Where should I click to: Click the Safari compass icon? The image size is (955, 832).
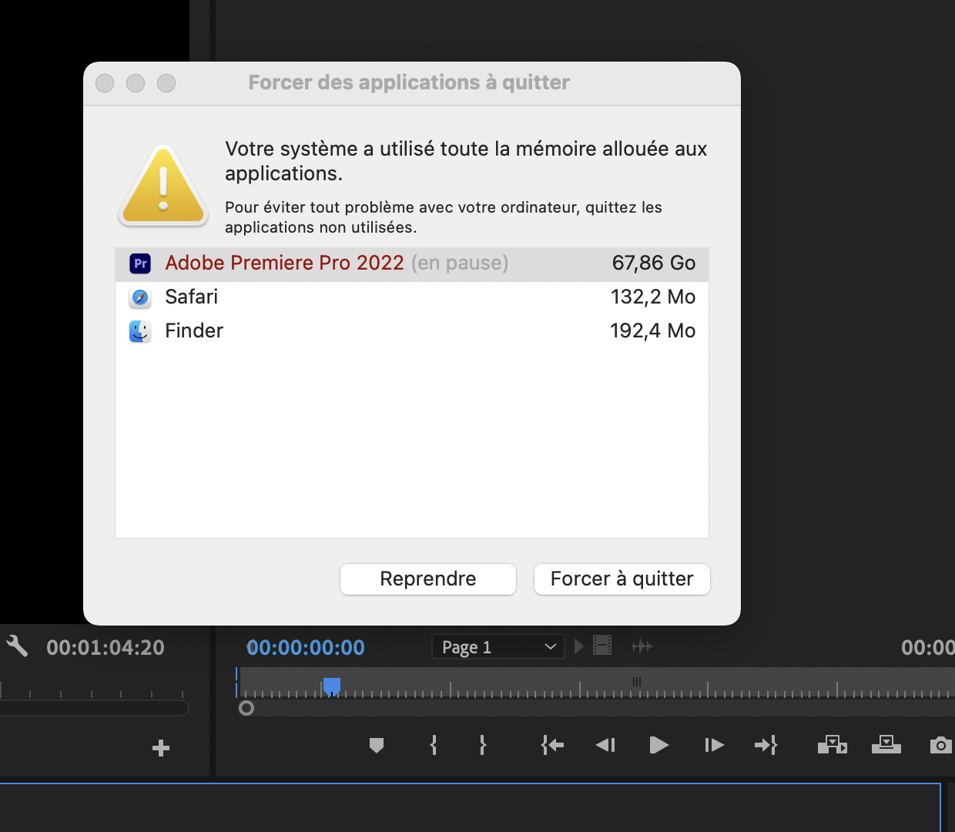(140, 297)
